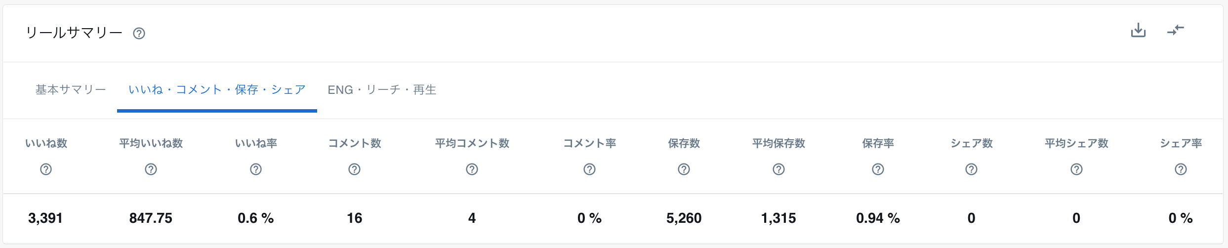Open help icon under いいね数 column
This screenshot has width=1228, height=248.
point(46,169)
